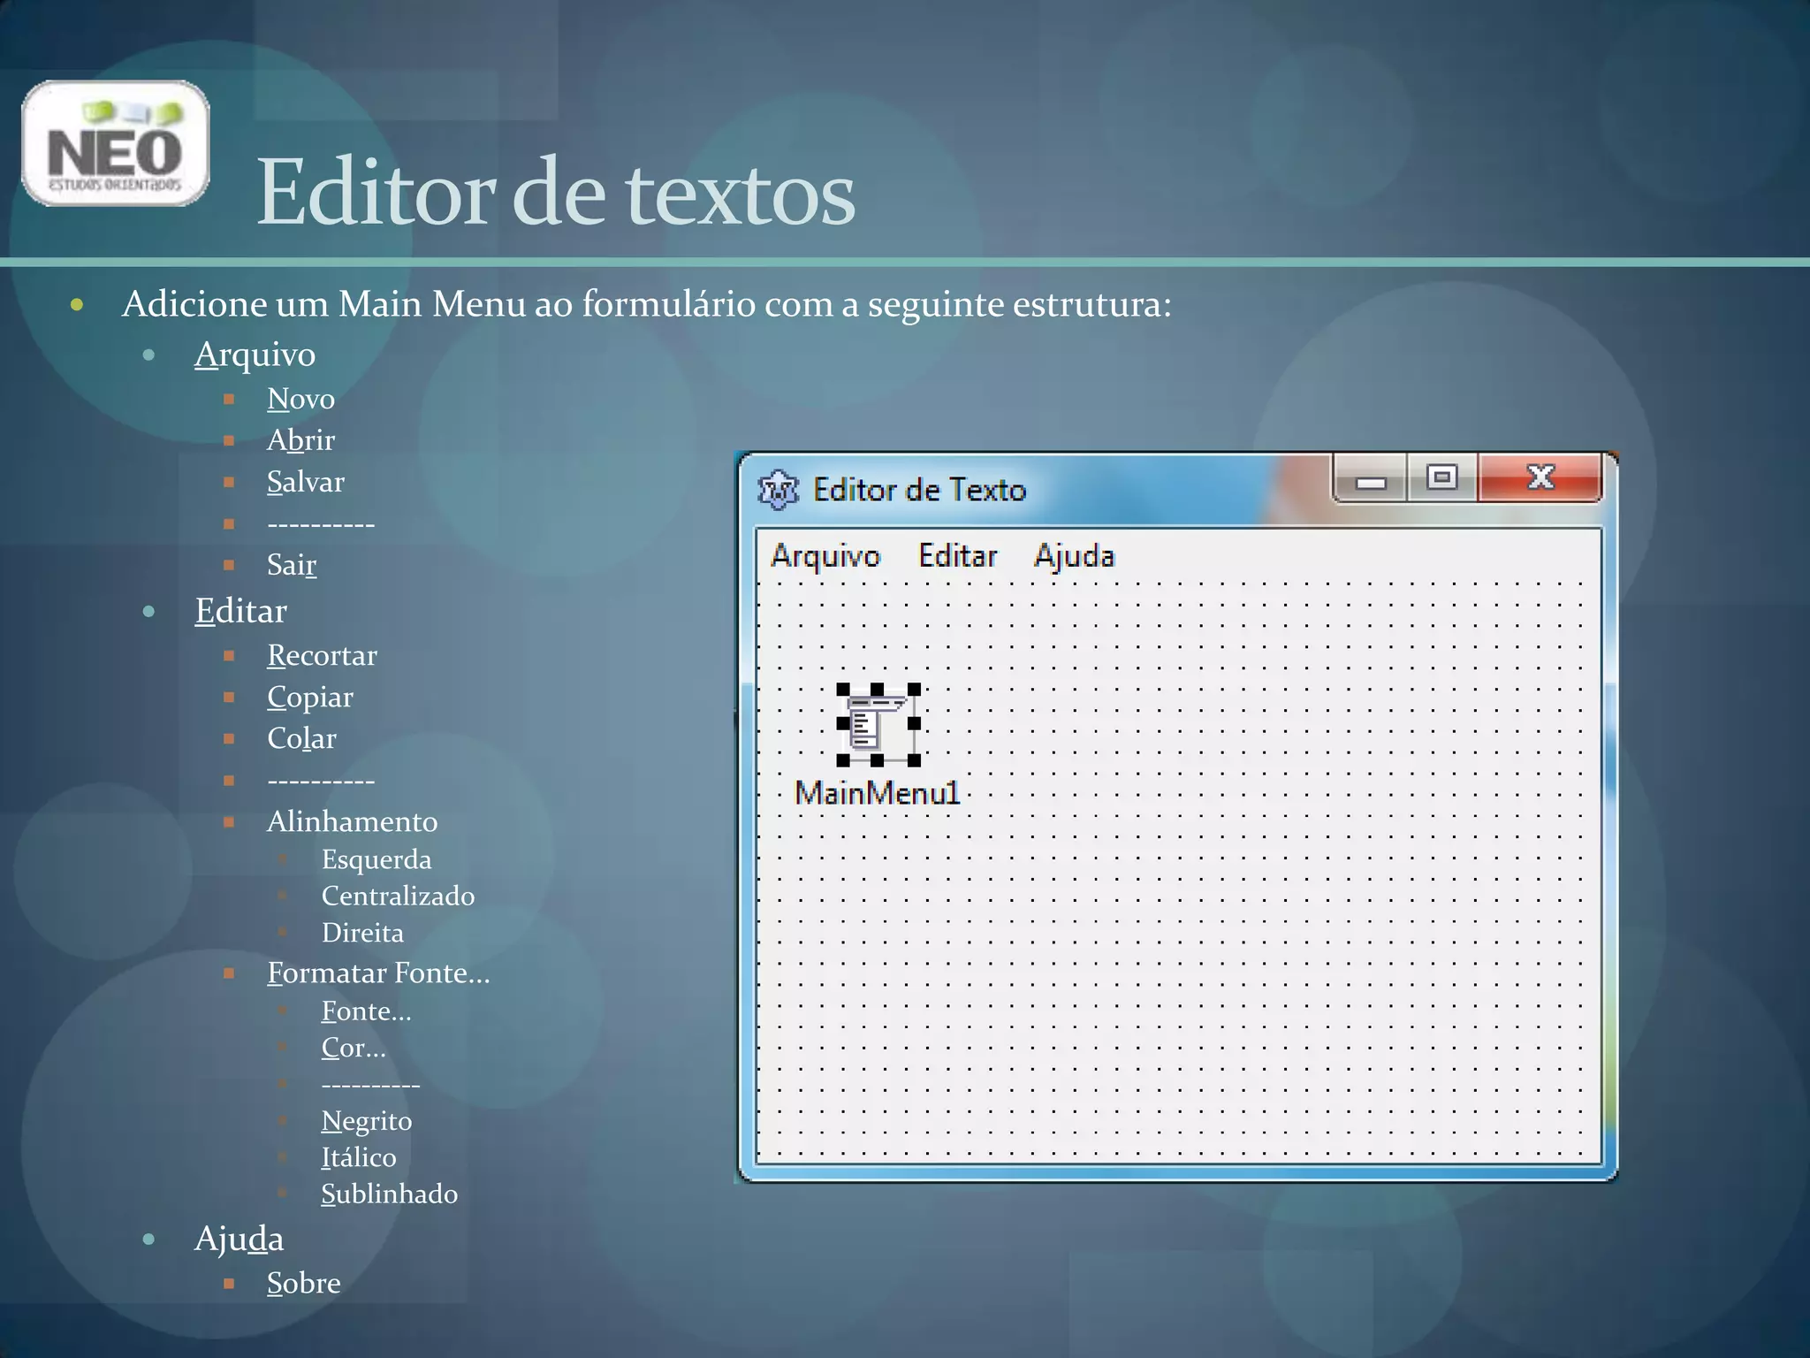Screen dimensions: 1810x1358
Task: Minimize the Editor de Texto window
Action: [1370, 480]
